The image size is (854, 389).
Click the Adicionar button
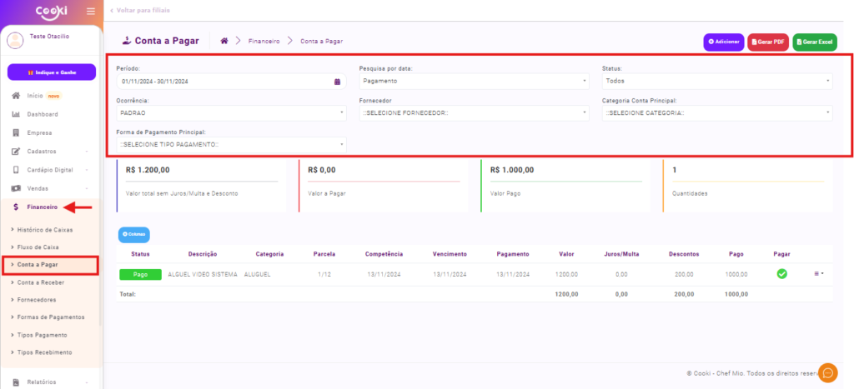(723, 42)
